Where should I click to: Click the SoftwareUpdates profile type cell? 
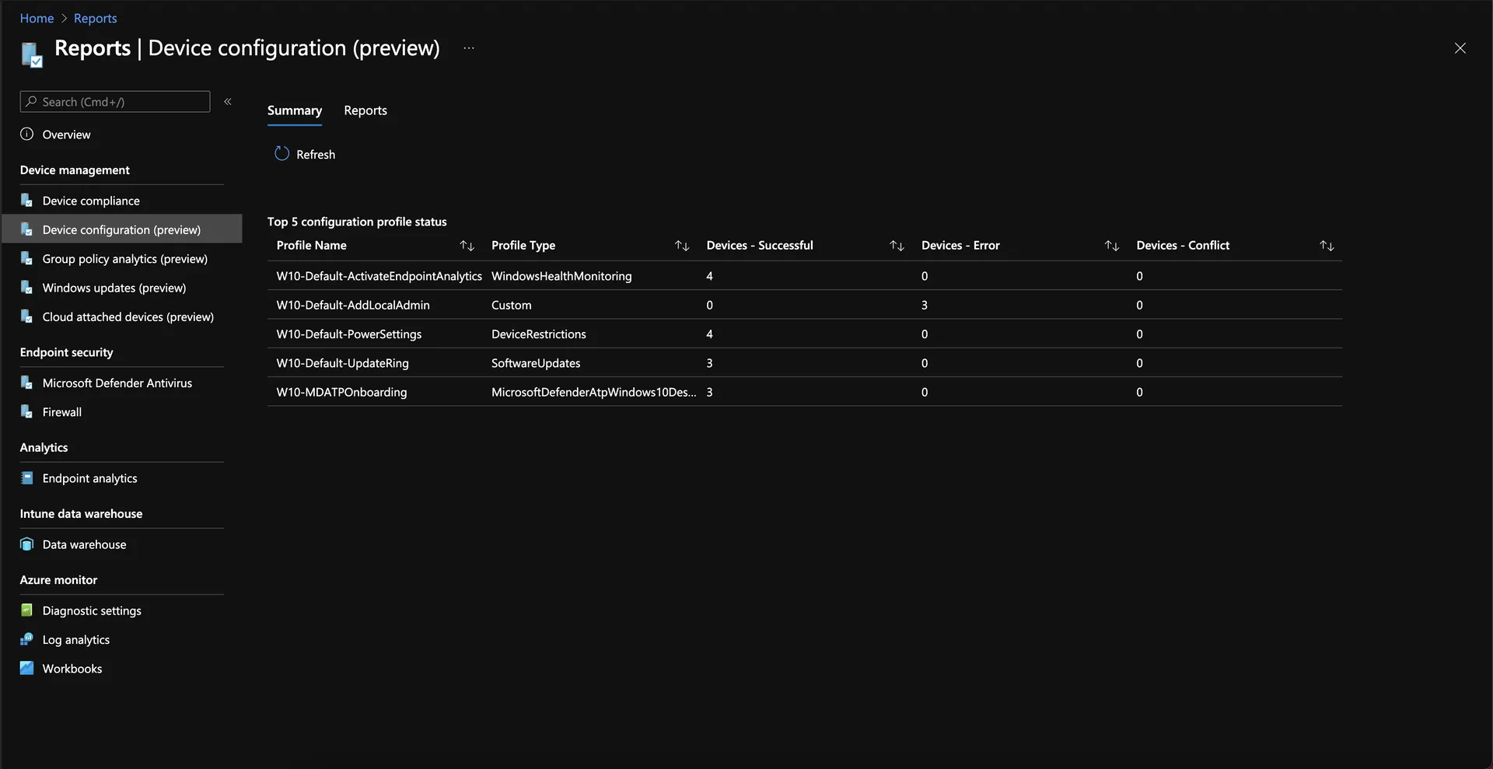coord(536,363)
